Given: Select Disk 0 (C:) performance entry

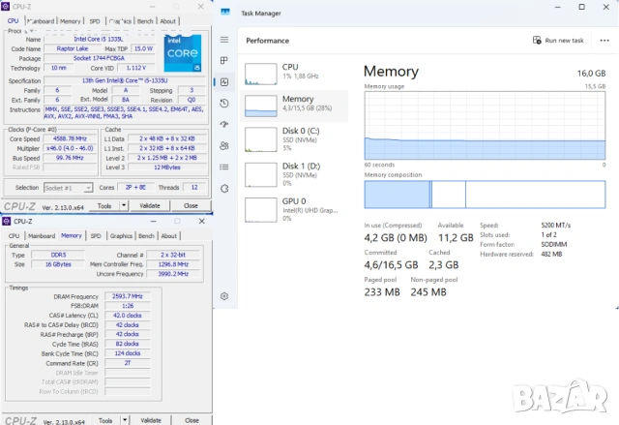Looking at the screenshot, I should [x=294, y=140].
